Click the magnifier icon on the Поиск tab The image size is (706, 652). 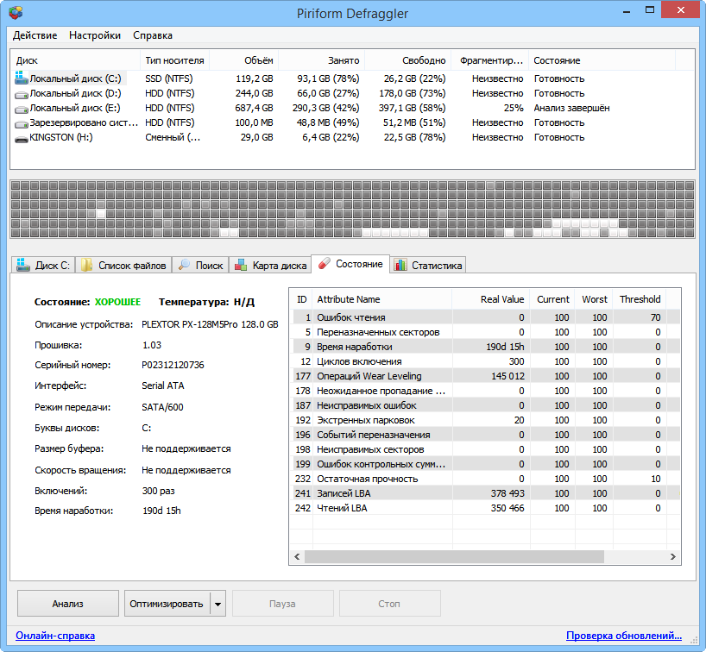pyautogui.click(x=184, y=265)
